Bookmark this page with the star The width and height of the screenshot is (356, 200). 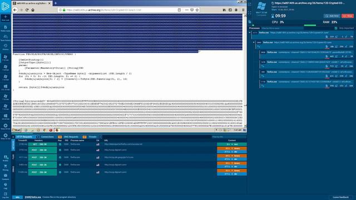point(197,10)
